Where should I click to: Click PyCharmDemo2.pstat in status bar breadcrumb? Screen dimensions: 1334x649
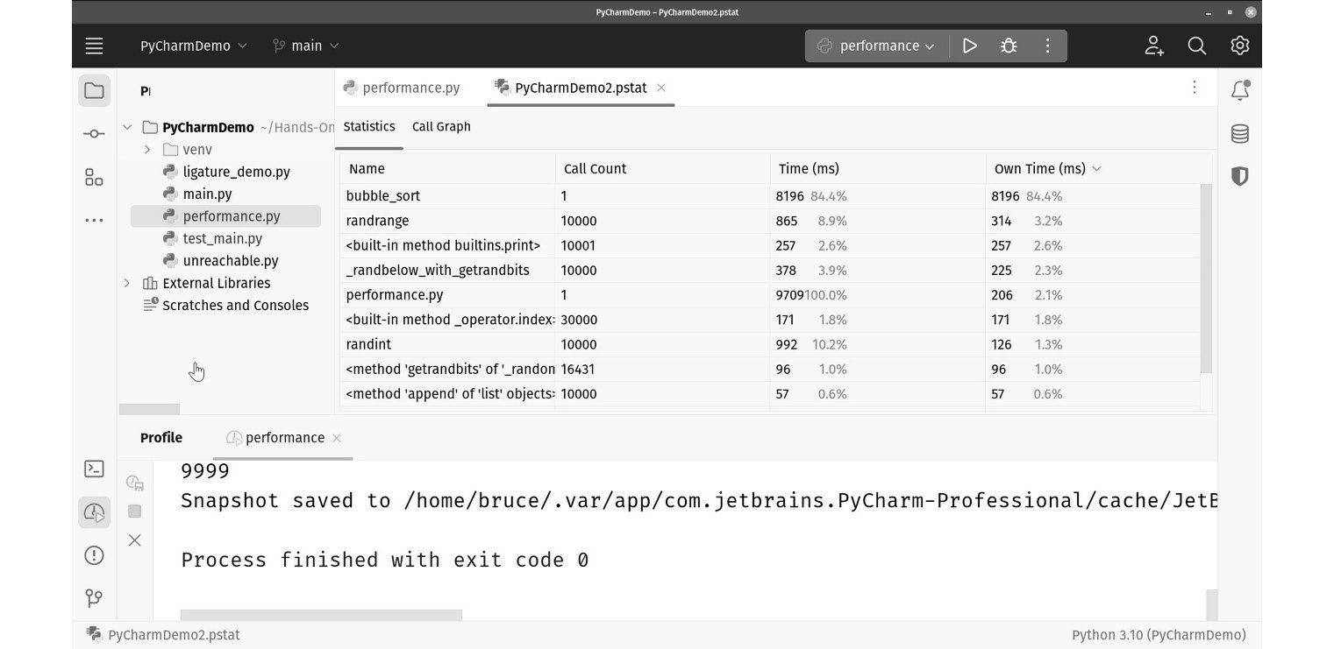(x=163, y=635)
